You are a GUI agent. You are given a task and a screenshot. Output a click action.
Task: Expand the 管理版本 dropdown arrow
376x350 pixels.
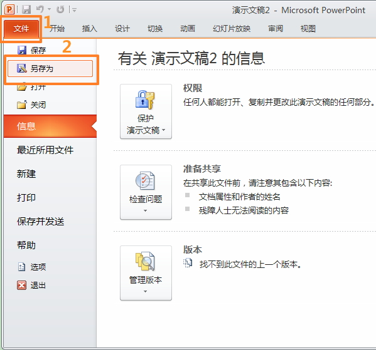click(146, 291)
